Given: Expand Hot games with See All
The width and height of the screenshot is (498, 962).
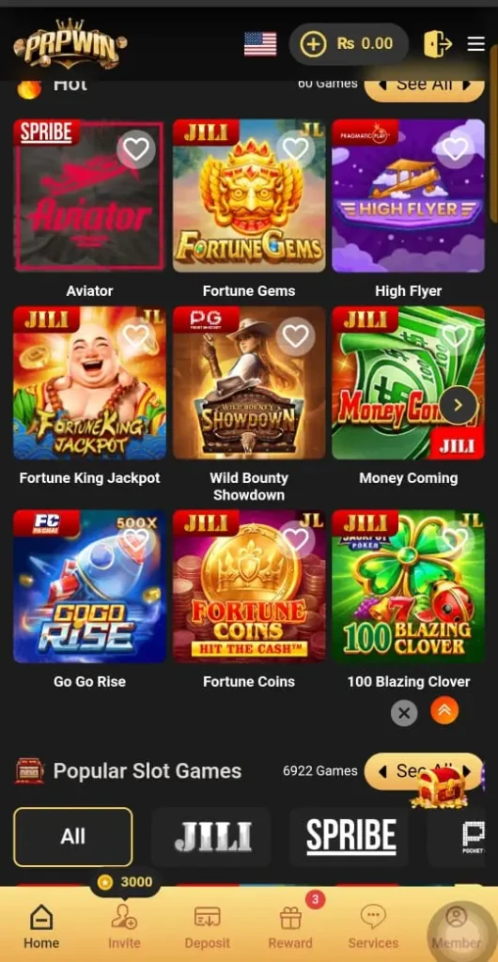Looking at the screenshot, I should [x=425, y=85].
